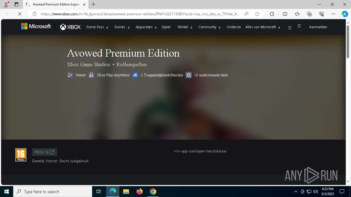Open the Windows Start menu
The height and width of the screenshot is (197, 351).
(x=7, y=192)
